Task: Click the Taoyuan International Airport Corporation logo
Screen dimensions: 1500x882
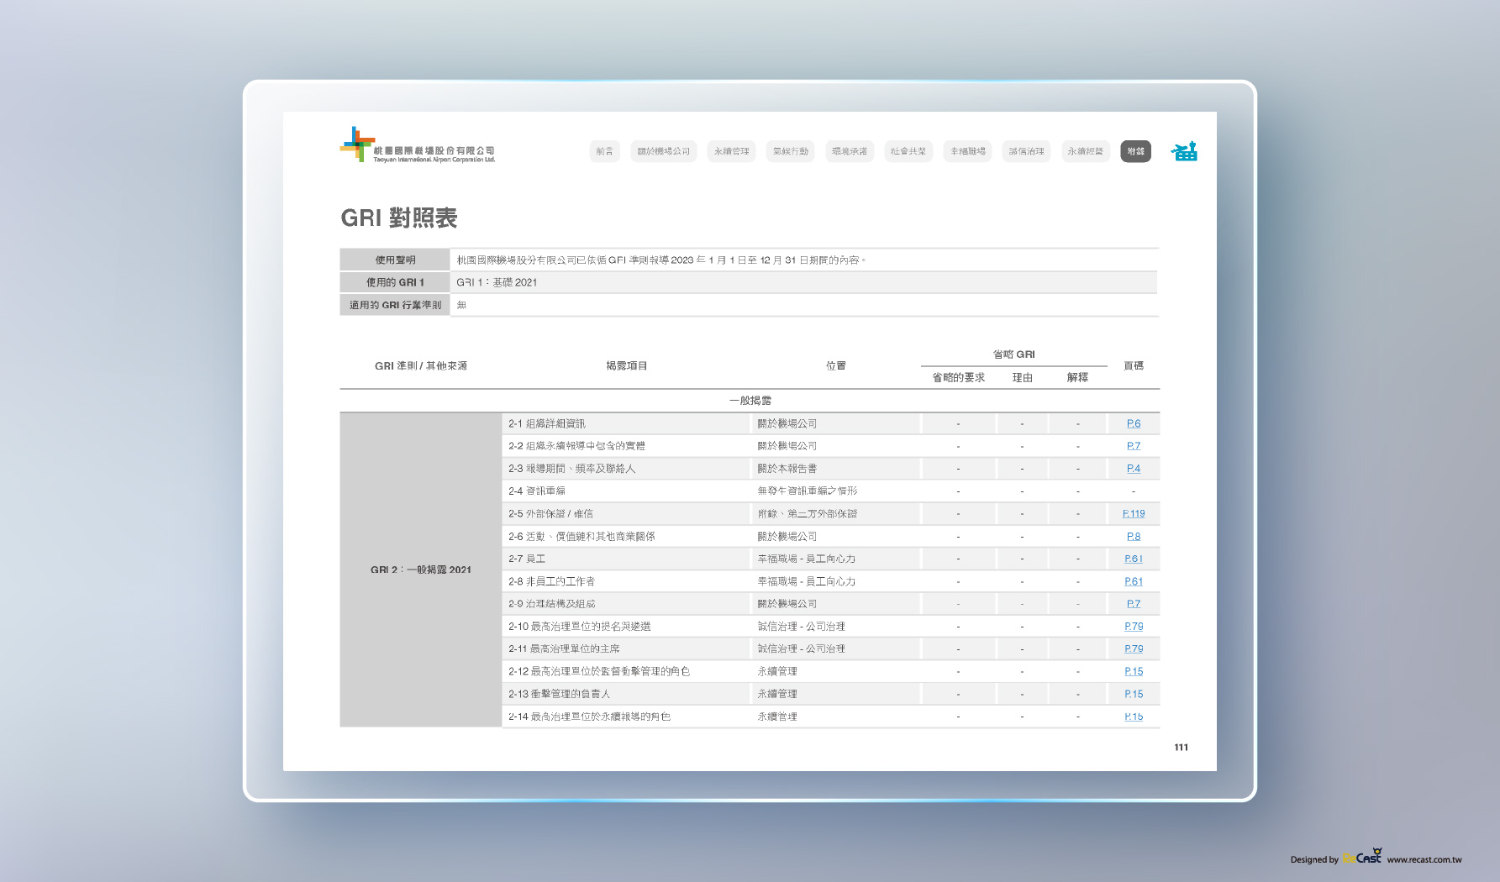Action: click(417, 144)
